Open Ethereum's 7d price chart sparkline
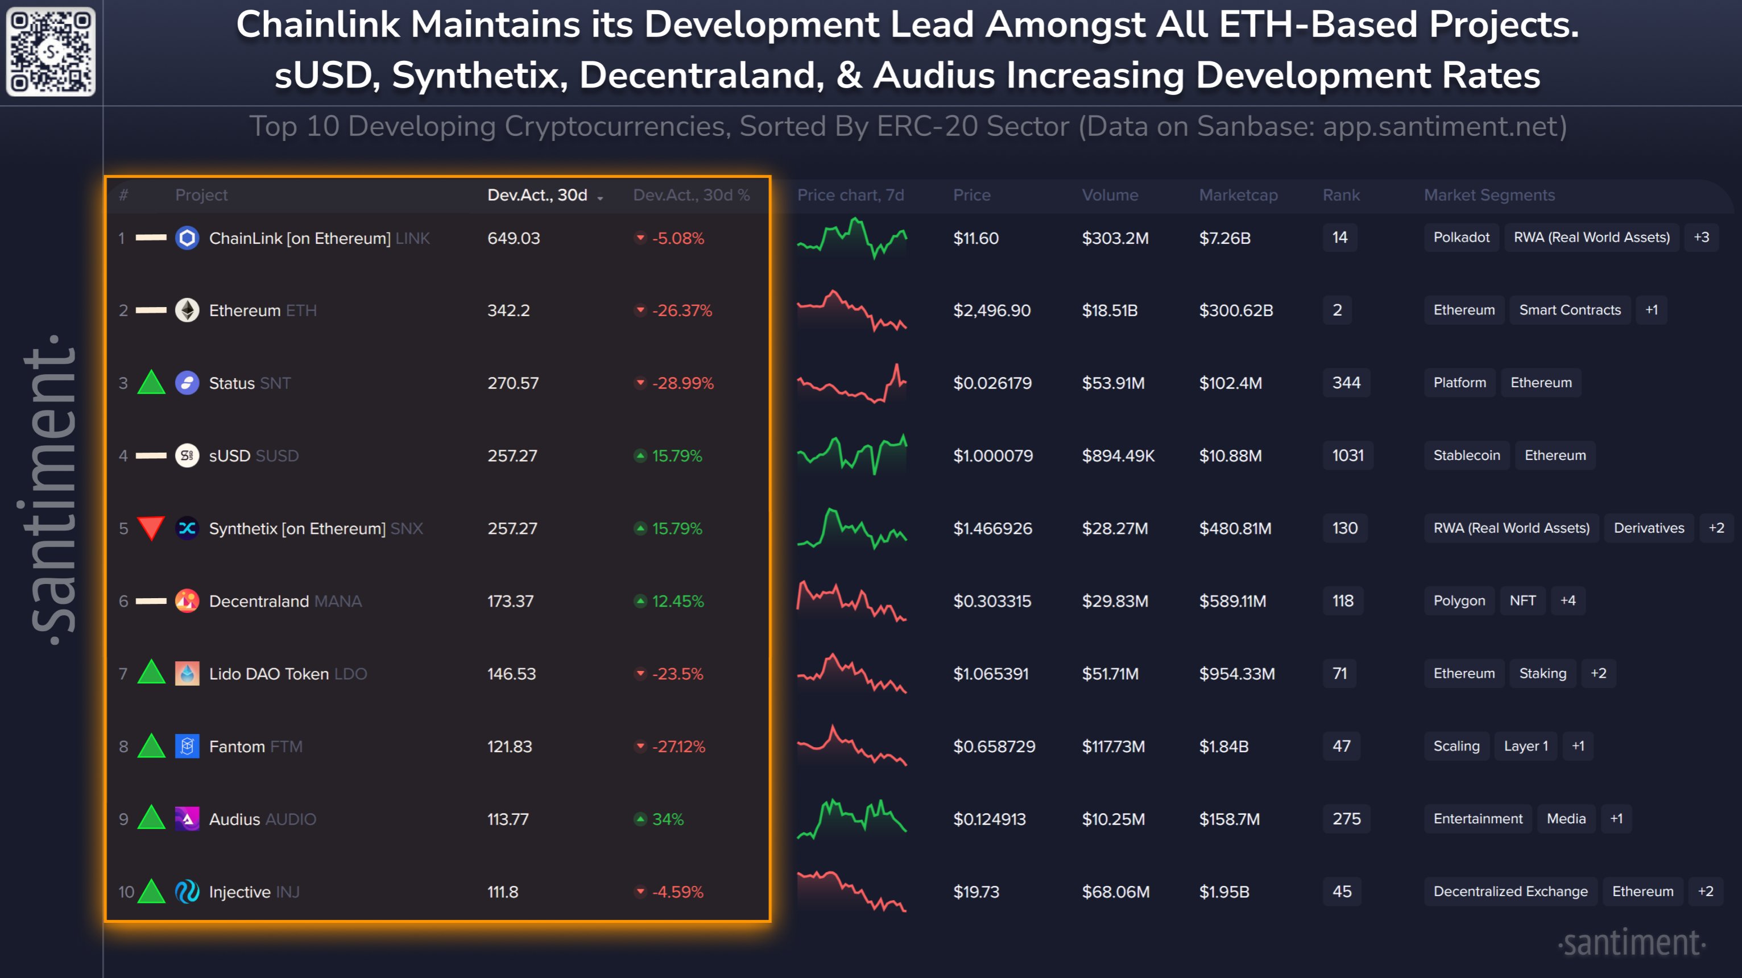 click(x=851, y=310)
